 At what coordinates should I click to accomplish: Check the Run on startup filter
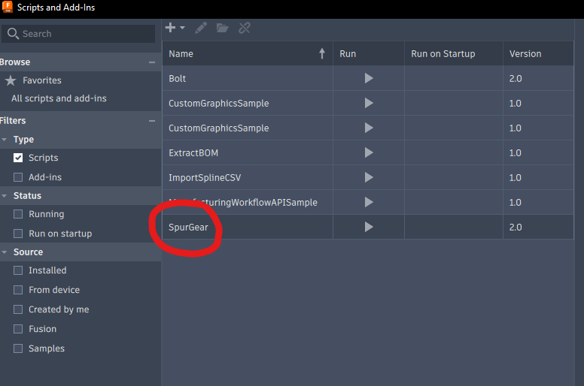pos(18,234)
